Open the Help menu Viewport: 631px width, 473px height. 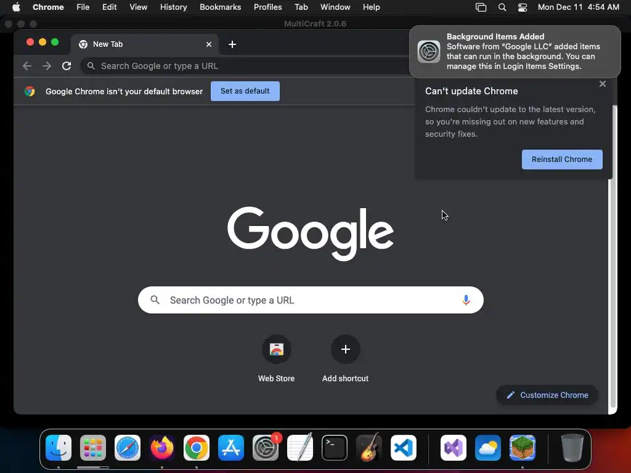372,7
